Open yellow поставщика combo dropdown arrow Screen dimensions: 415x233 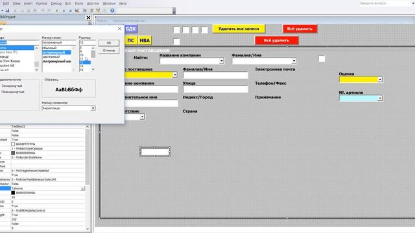pos(175,75)
